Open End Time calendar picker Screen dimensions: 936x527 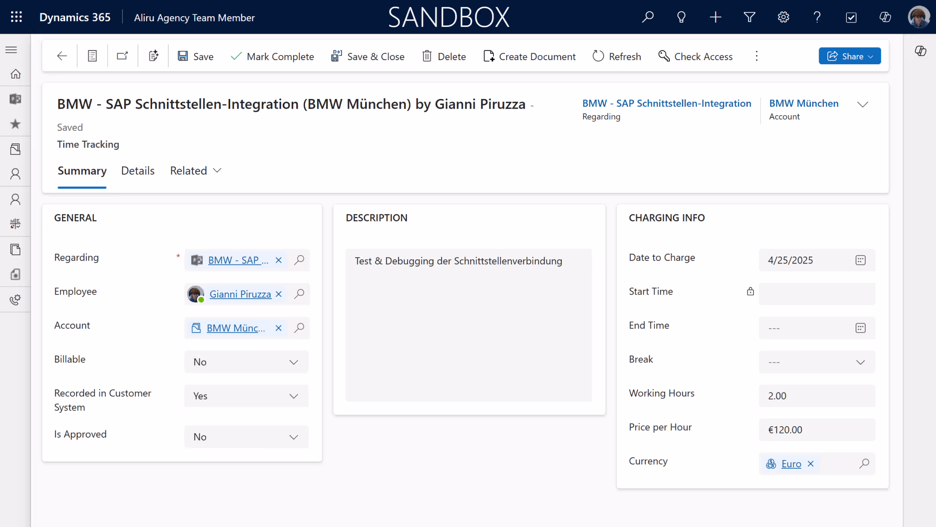click(860, 328)
